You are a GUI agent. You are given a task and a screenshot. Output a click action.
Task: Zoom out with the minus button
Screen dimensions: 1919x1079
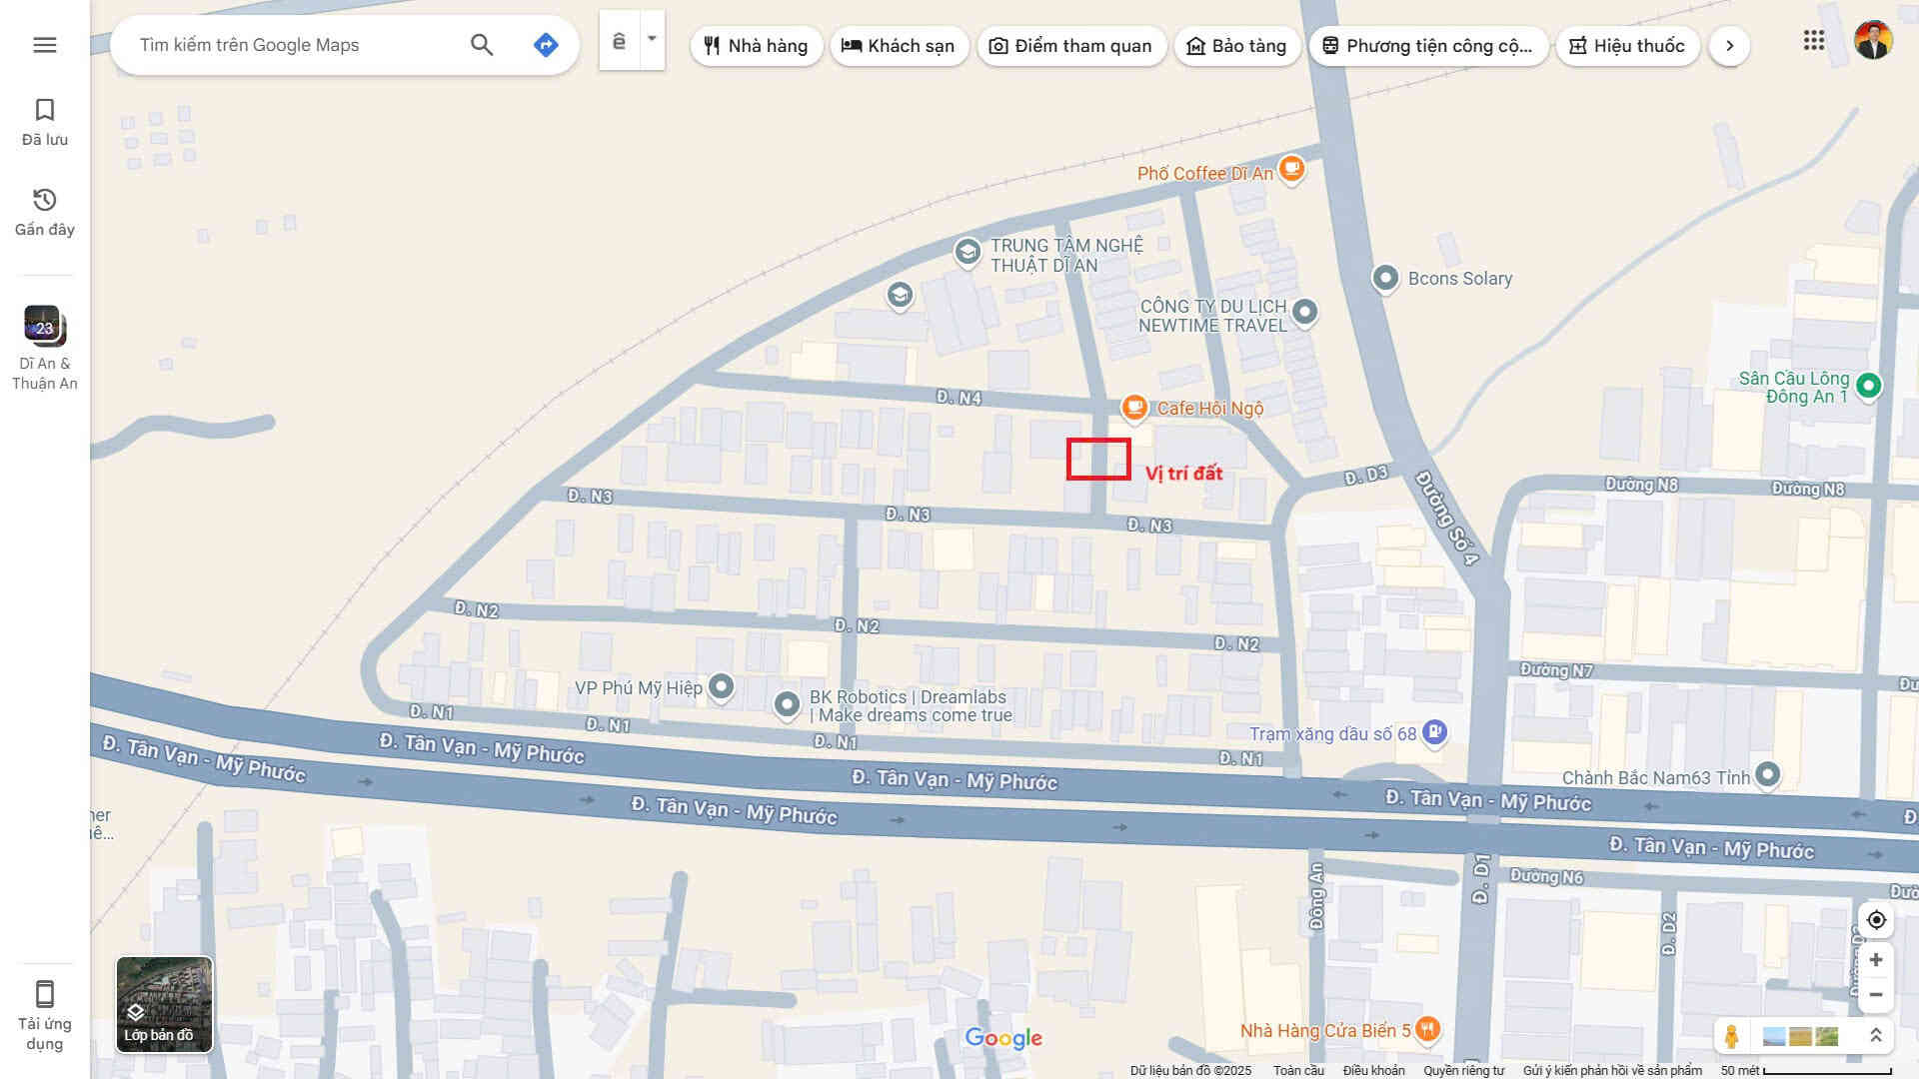pyautogui.click(x=1876, y=995)
